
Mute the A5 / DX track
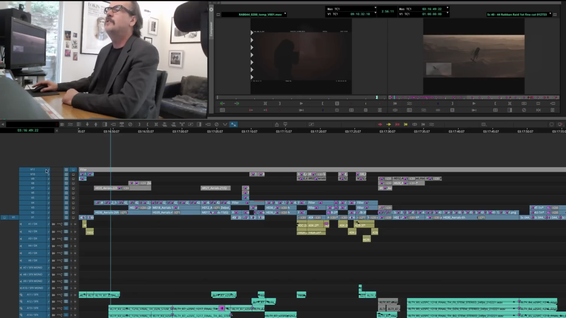(x=75, y=253)
